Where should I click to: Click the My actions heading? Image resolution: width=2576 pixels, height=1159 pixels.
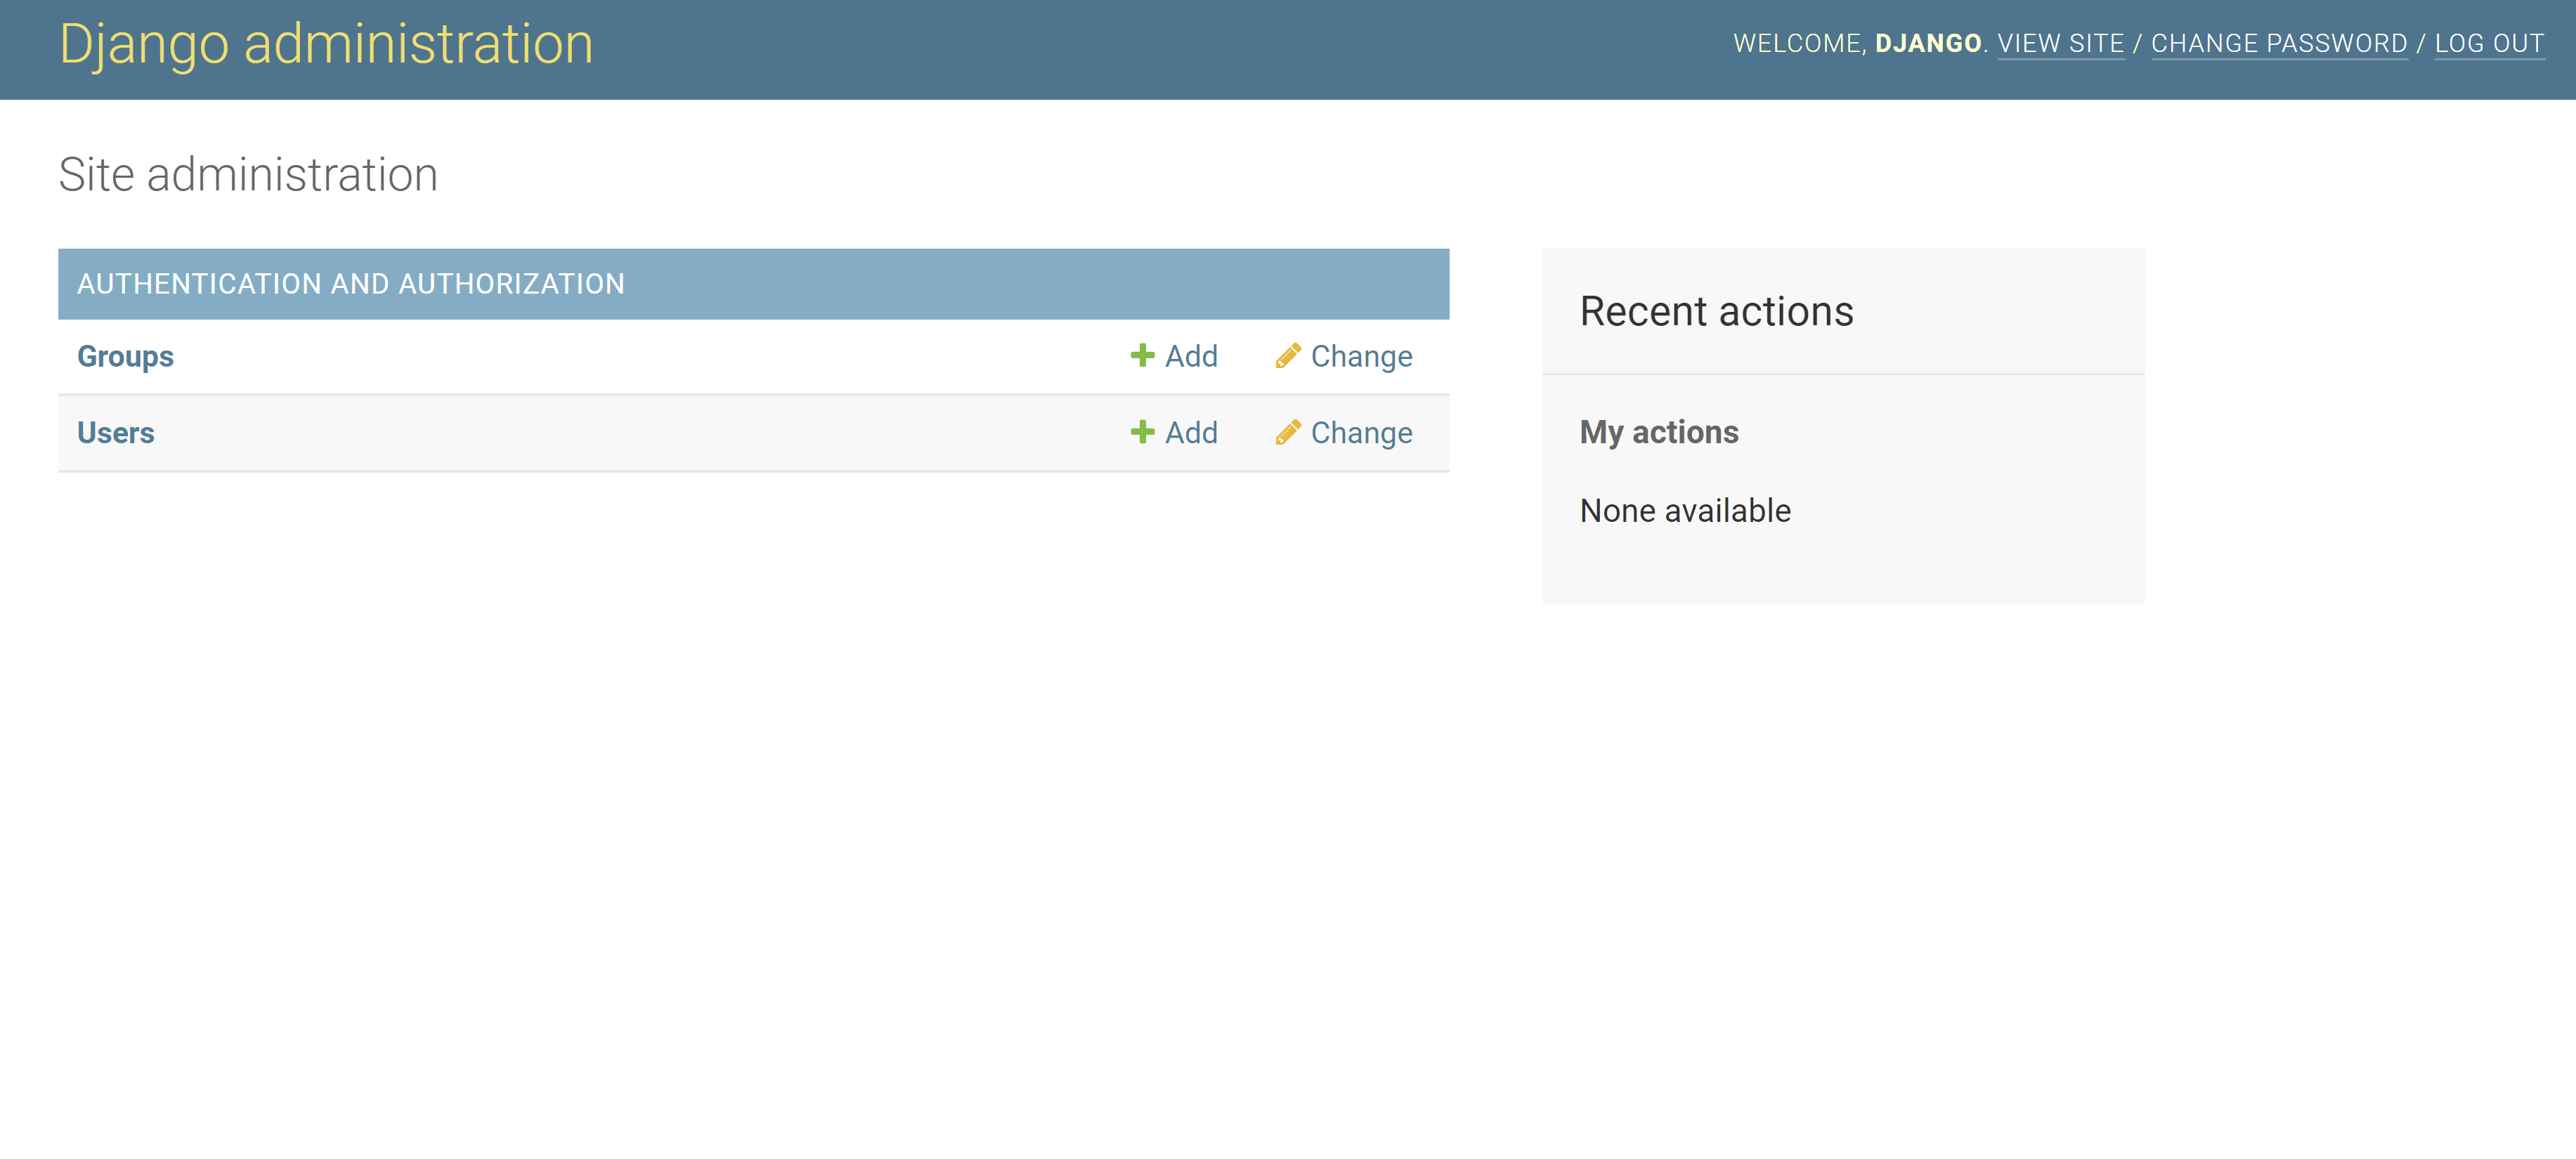pos(1659,432)
